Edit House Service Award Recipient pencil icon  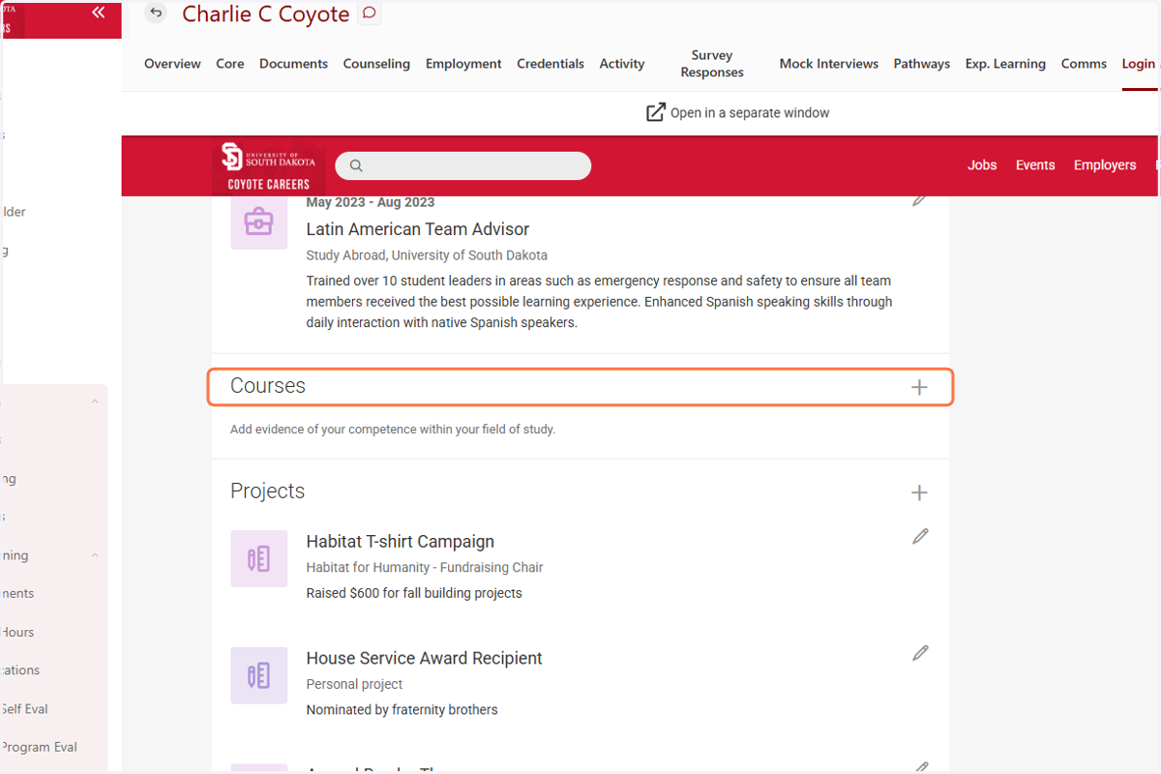tap(920, 653)
